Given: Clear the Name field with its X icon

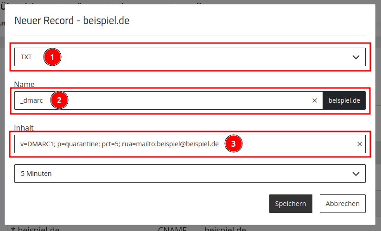Looking at the screenshot, I should [x=314, y=100].
